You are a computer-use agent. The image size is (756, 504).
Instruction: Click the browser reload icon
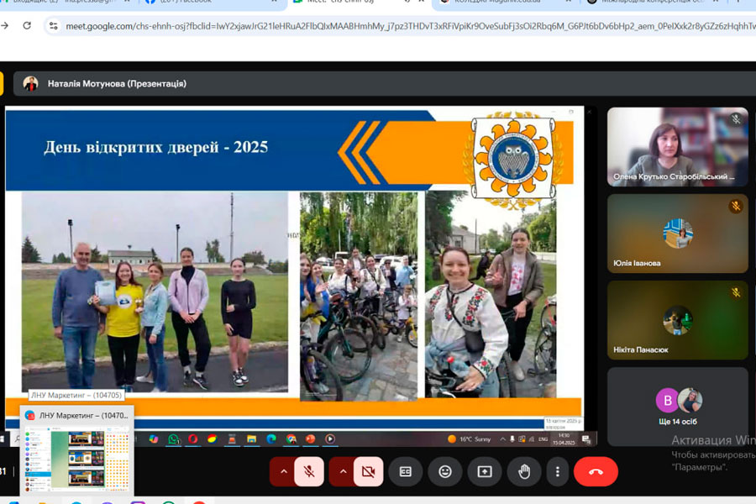(x=27, y=26)
